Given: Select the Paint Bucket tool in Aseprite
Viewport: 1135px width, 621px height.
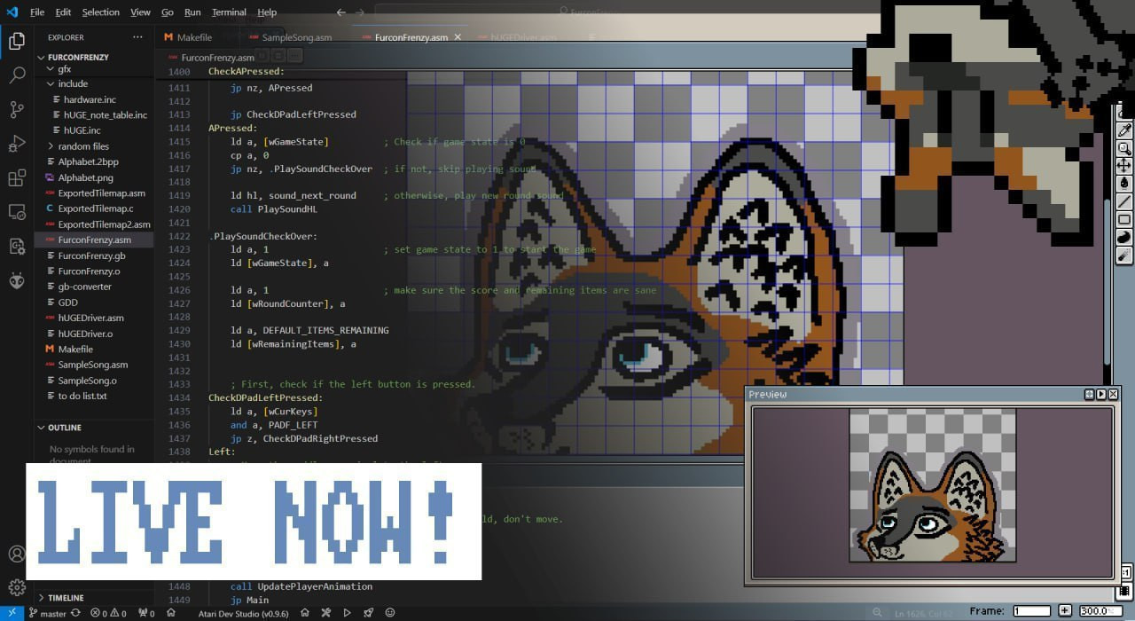Looking at the screenshot, I should pyautogui.click(x=1124, y=184).
